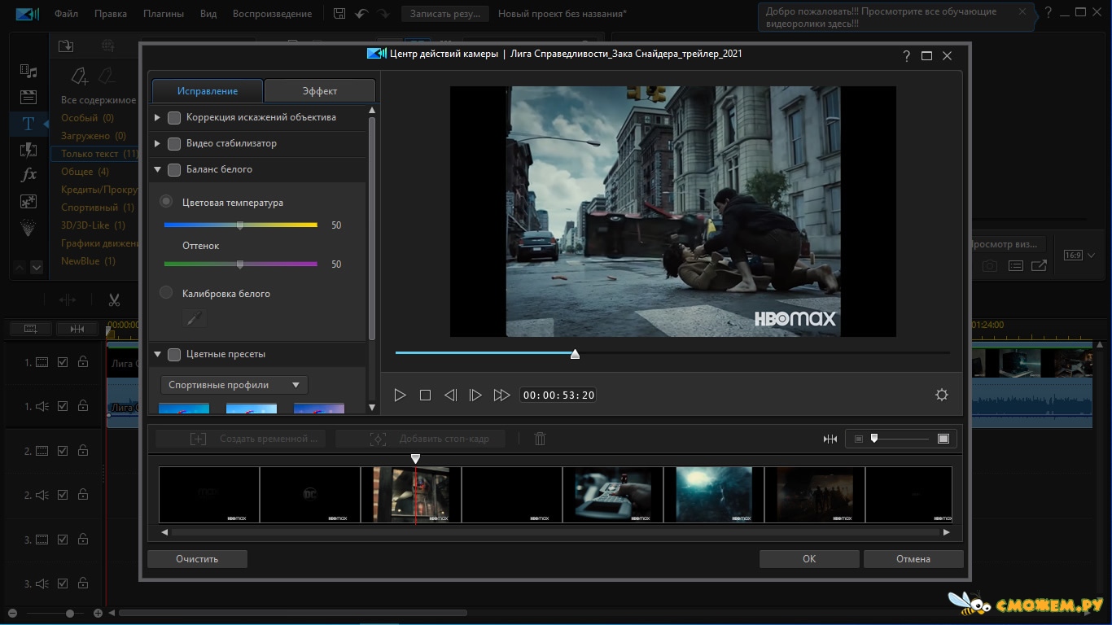The width and height of the screenshot is (1112, 625).
Task: Open the clapperboard project room icon
Action: [x=28, y=97]
